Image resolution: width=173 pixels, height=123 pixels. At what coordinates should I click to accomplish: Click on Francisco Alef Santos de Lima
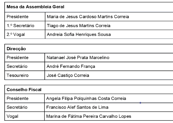[x=77, y=107]
